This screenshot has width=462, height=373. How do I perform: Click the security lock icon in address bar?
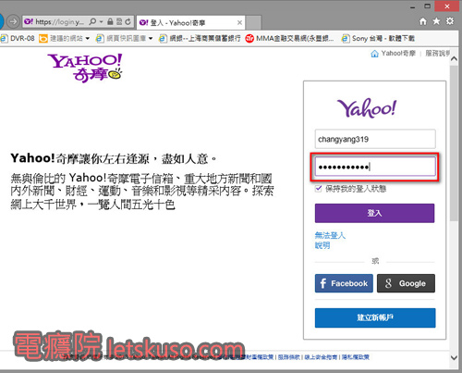point(110,21)
